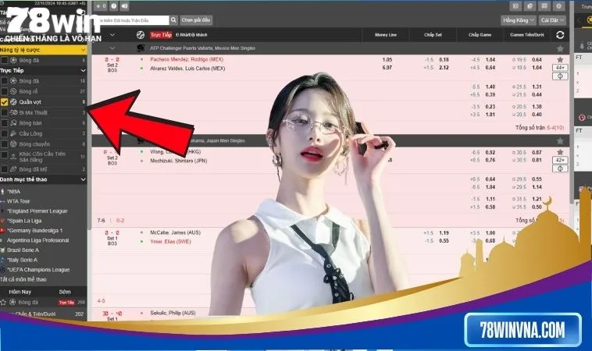The height and width of the screenshot is (351, 592).
Task: Switch to the Sớm tab
Action: point(65,292)
